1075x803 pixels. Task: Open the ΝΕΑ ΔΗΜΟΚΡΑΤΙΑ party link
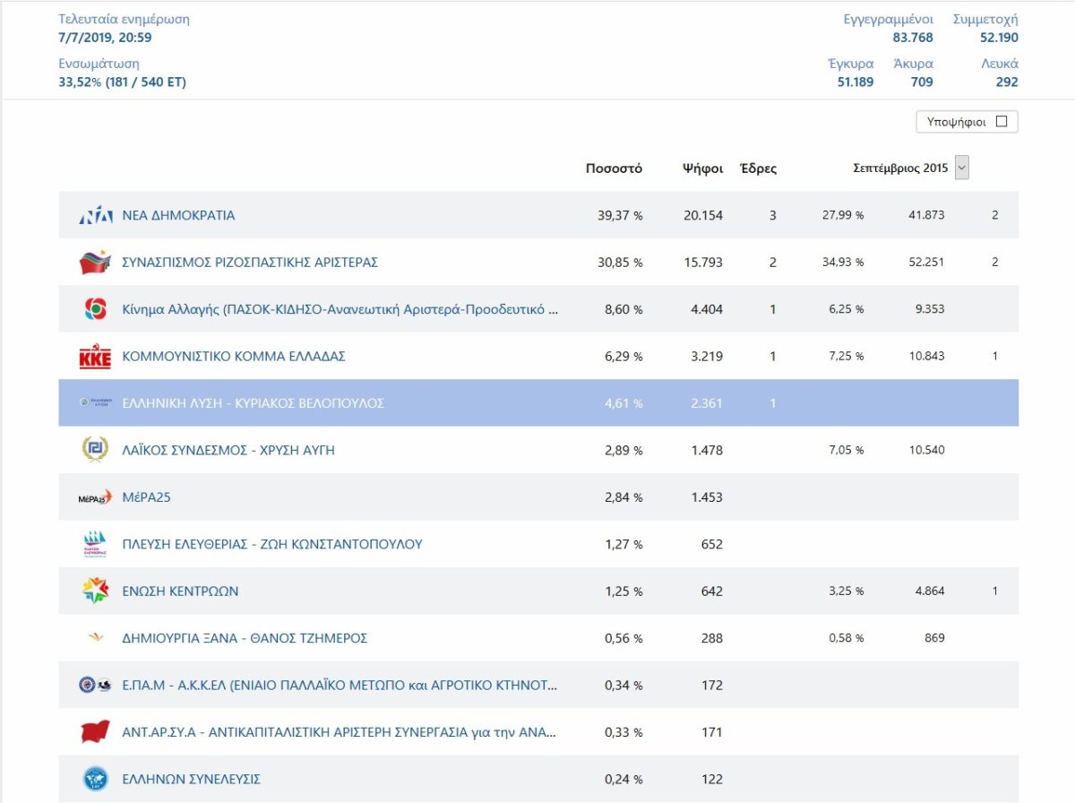click(x=178, y=215)
